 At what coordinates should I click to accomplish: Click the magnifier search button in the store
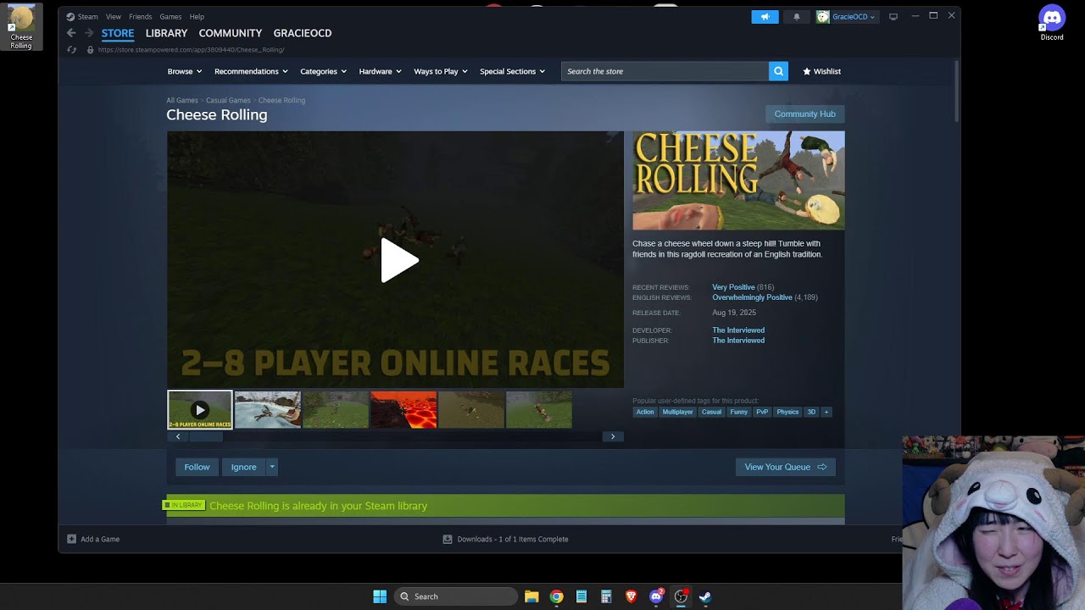click(778, 71)
